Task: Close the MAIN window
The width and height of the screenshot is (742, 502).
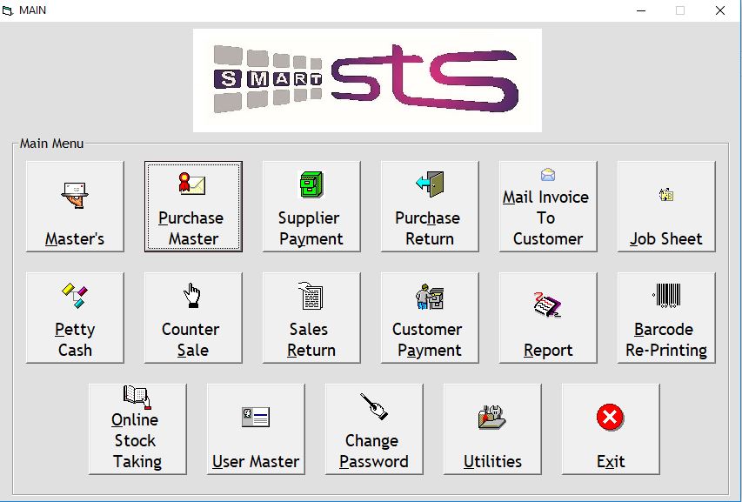Action: 720,10
